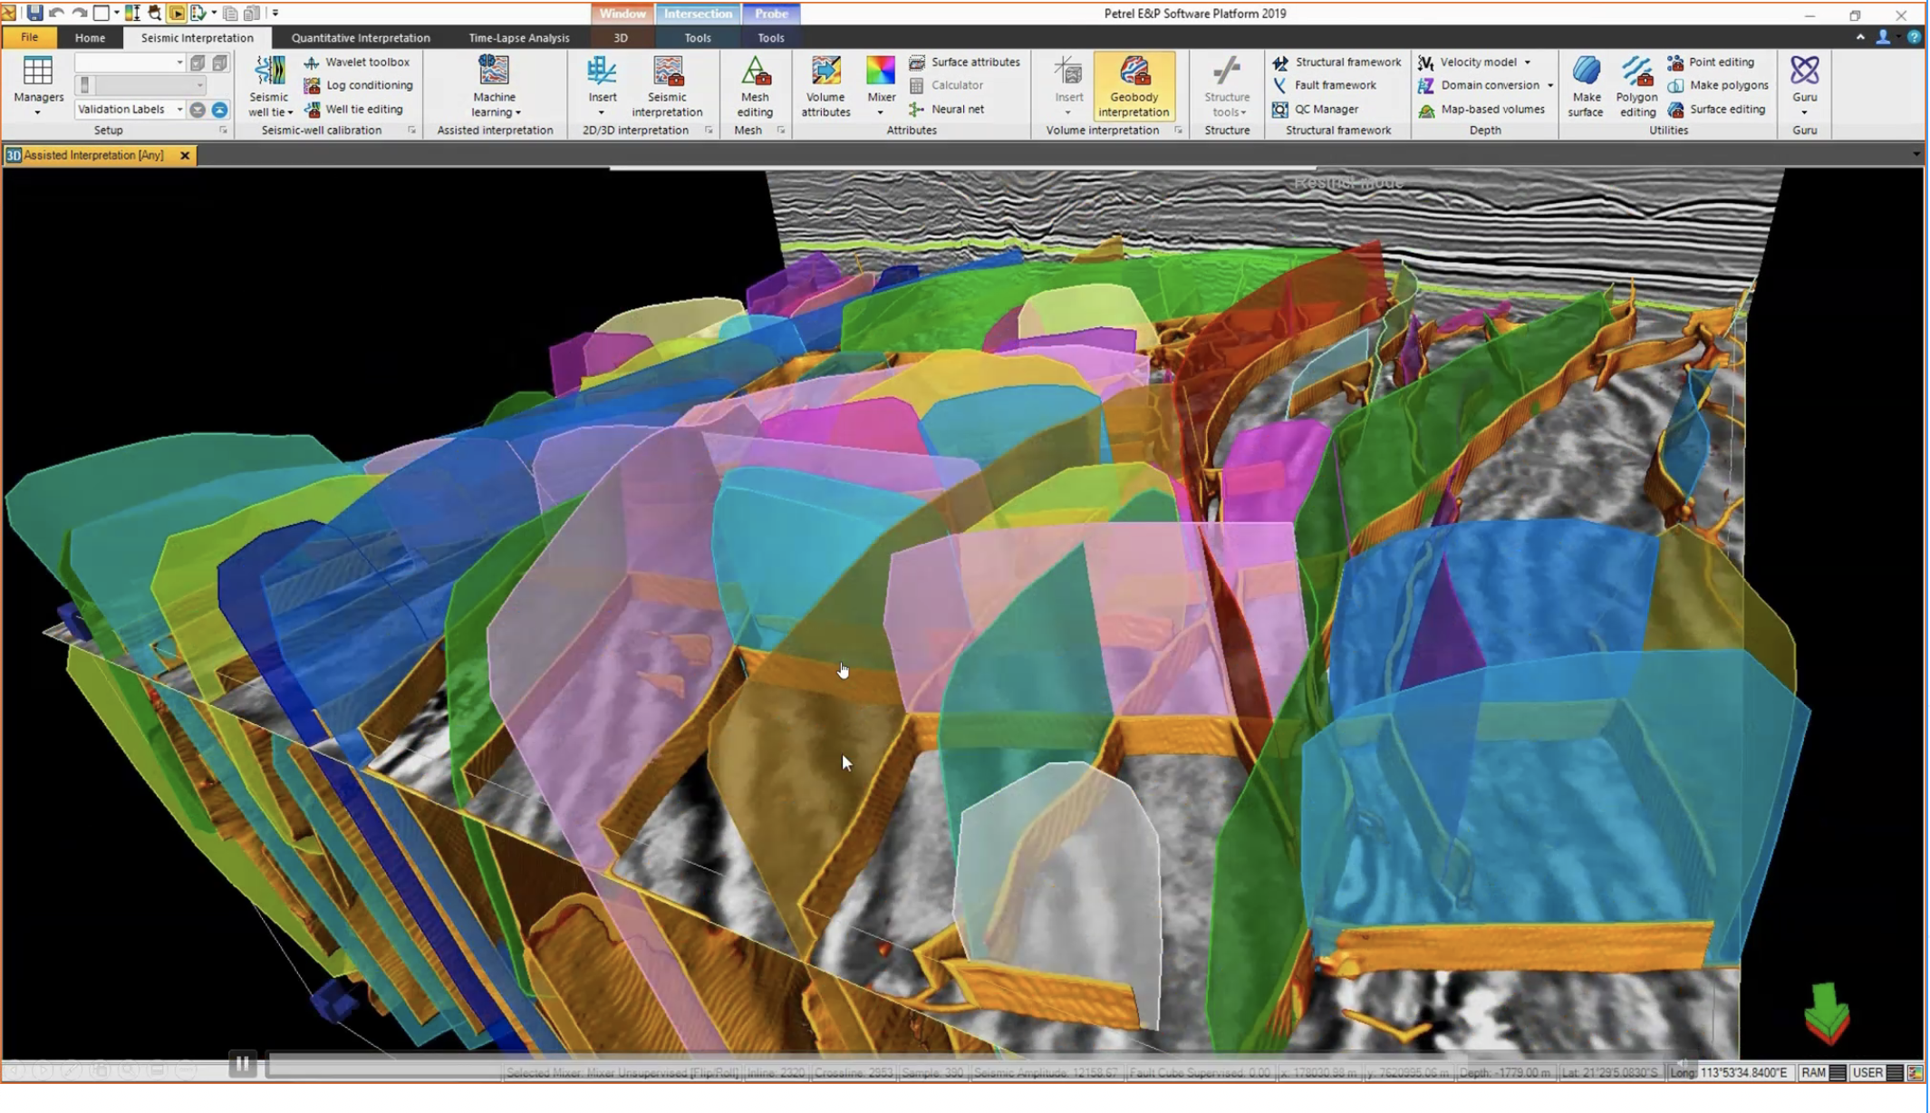The width and height of the screenshot is (1930, 1113).
Task: Expand the Machine learning dropdown
Action: click(x=518, y=112)
